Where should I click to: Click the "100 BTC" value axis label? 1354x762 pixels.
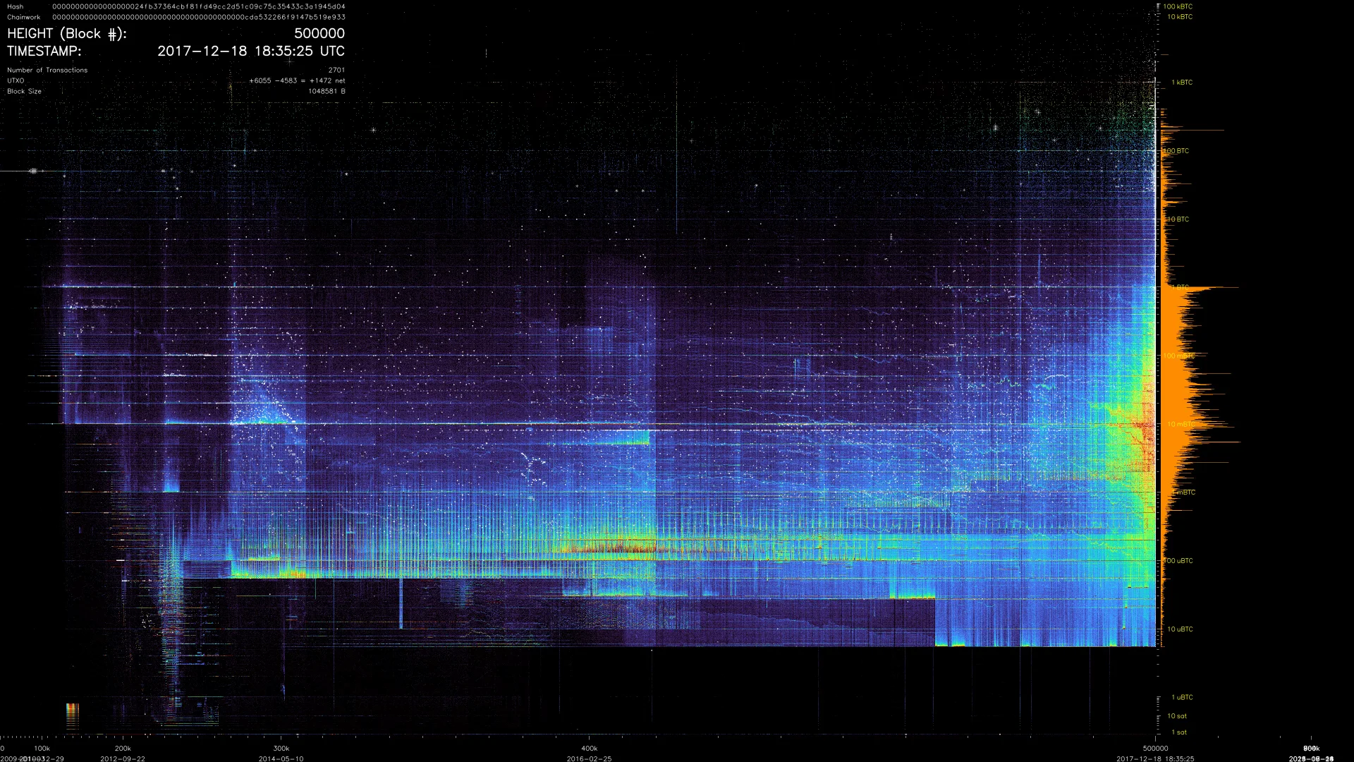coord(1176,151)
